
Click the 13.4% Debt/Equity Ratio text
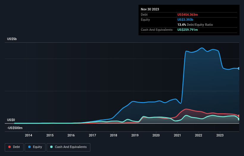point(195,25)
